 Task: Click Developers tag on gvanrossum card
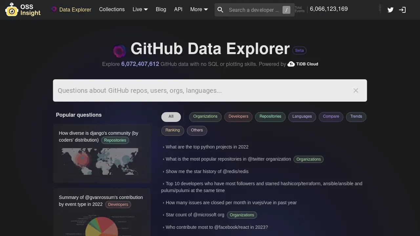click(x=118, y=205)
